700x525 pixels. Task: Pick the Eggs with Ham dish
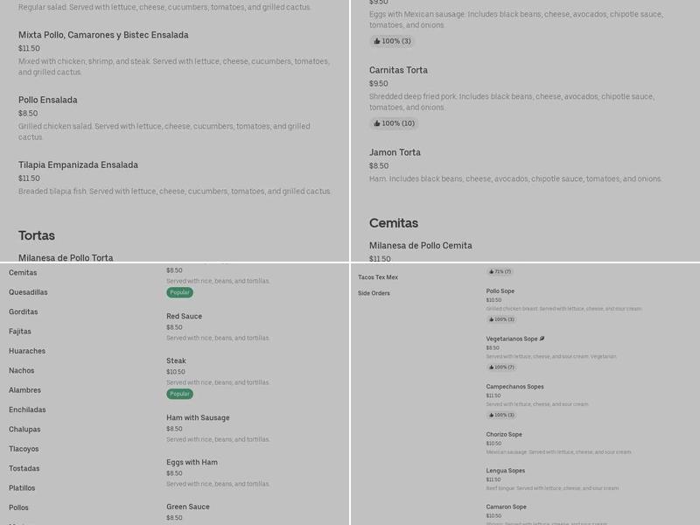[192, 462]
